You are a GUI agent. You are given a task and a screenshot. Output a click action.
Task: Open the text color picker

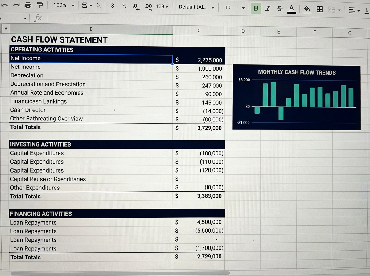click(291, 9)
